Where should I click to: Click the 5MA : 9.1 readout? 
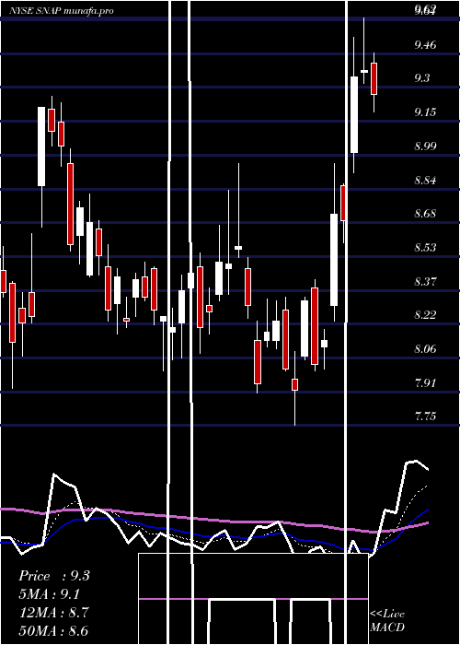pos(50,594)
